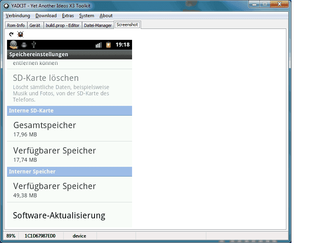Click the 19:18 clock in phone status bar
This screenshot has width=320, height=243.
122,45
